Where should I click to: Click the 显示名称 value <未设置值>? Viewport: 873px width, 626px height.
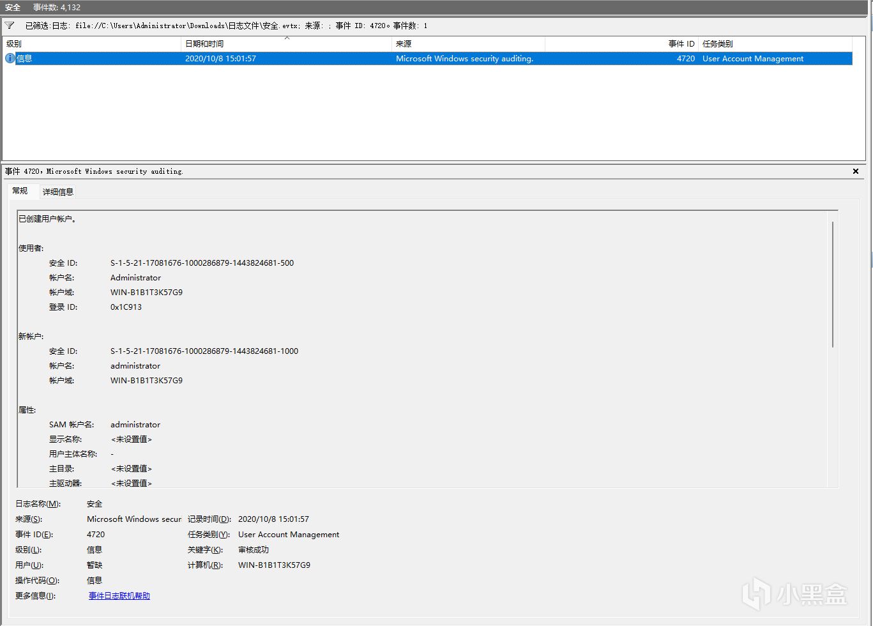pyautogui.click(x=132, y=439)
